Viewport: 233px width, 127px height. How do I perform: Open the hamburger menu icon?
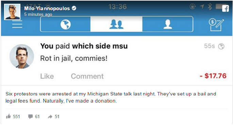click(x=17, y=24)
